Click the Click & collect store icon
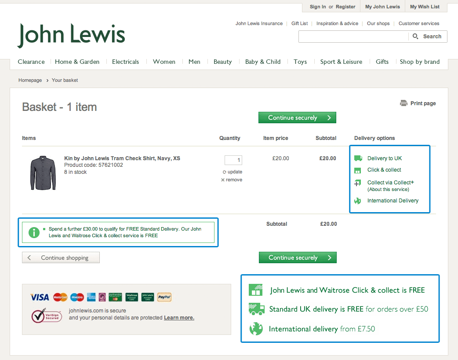458x360 pixels. tap(358, 170)
